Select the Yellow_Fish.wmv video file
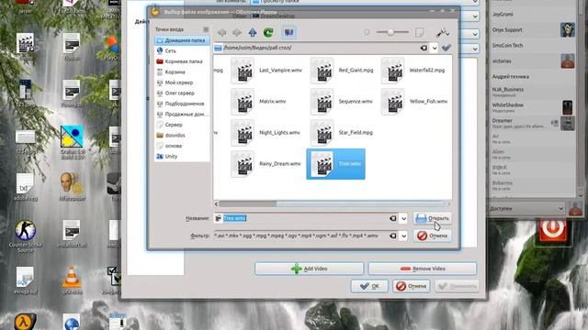588x330 pixels. click(414, 102)
